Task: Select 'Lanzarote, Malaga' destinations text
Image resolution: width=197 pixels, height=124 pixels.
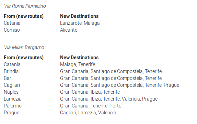Action: point(80,23)
